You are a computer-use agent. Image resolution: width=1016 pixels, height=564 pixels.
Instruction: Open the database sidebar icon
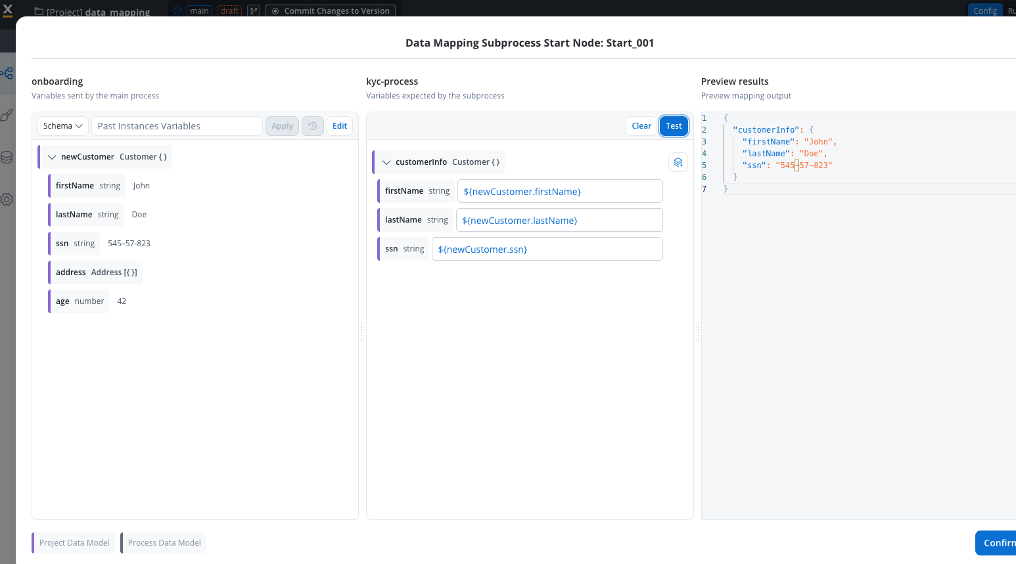[7, 158]
